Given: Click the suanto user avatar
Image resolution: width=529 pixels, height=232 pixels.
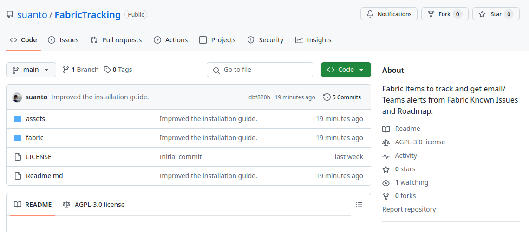Looking at the screenshot, I should pos(17,97).
